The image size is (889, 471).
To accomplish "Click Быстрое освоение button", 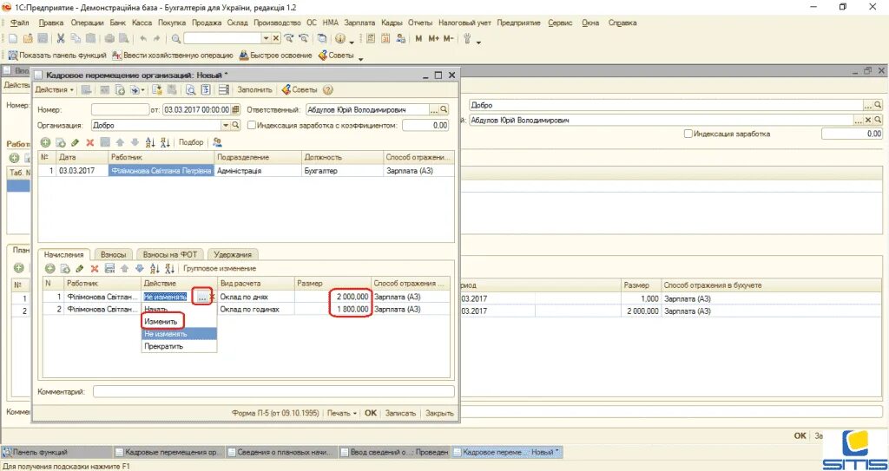I will pyautogui.click(x=275, y=56).
